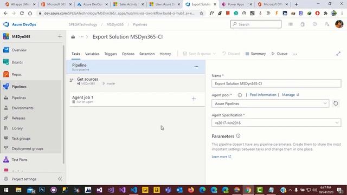Refresh the agent pool list
Screen dimensions: 347x195
tap(336, 103)
